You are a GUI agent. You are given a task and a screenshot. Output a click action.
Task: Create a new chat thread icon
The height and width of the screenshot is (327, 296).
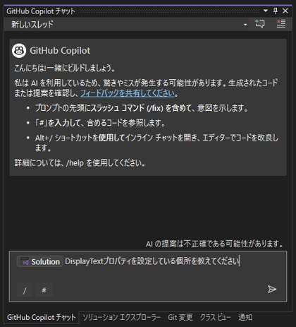[x=260, y=24]
